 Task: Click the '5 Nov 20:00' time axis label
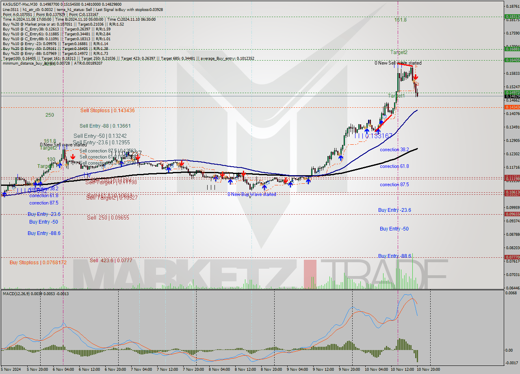point(38,370)
